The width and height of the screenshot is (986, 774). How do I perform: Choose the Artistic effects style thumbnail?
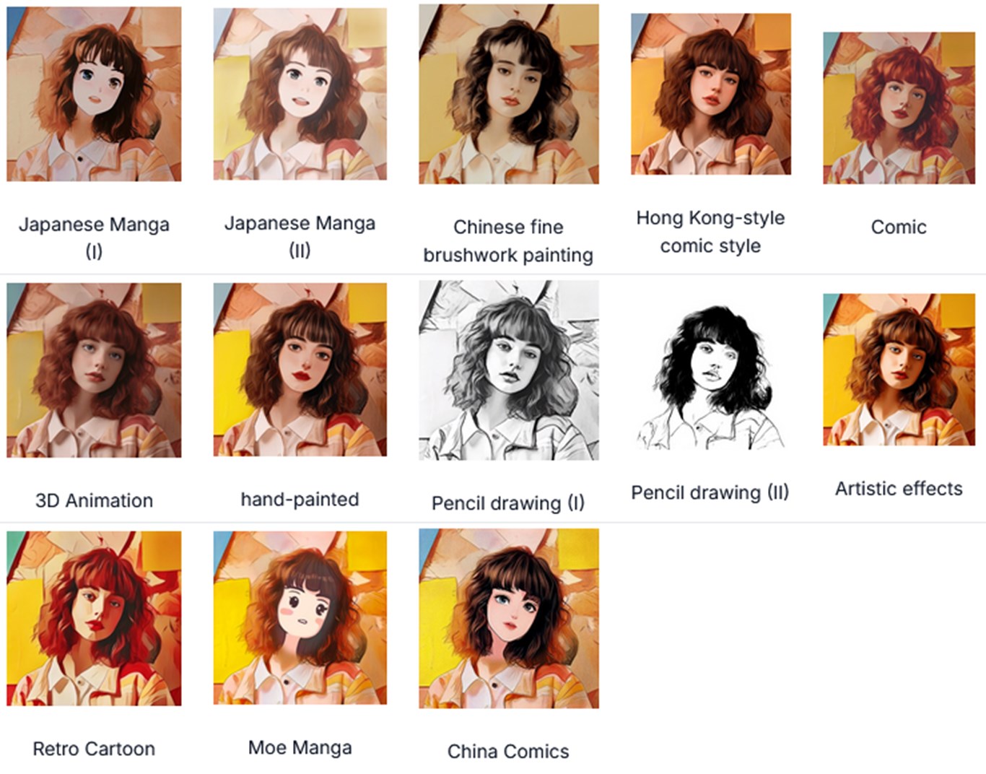899,369
